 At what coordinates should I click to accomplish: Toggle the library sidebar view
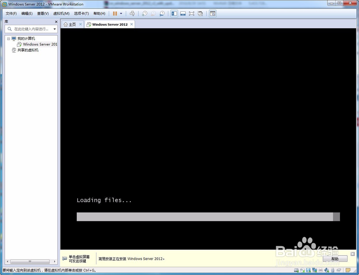coord(174,14)
